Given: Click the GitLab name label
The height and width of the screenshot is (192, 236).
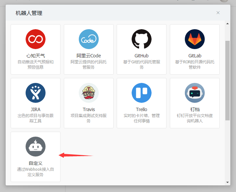Looking at the screenshot, I should coord(194,56).
